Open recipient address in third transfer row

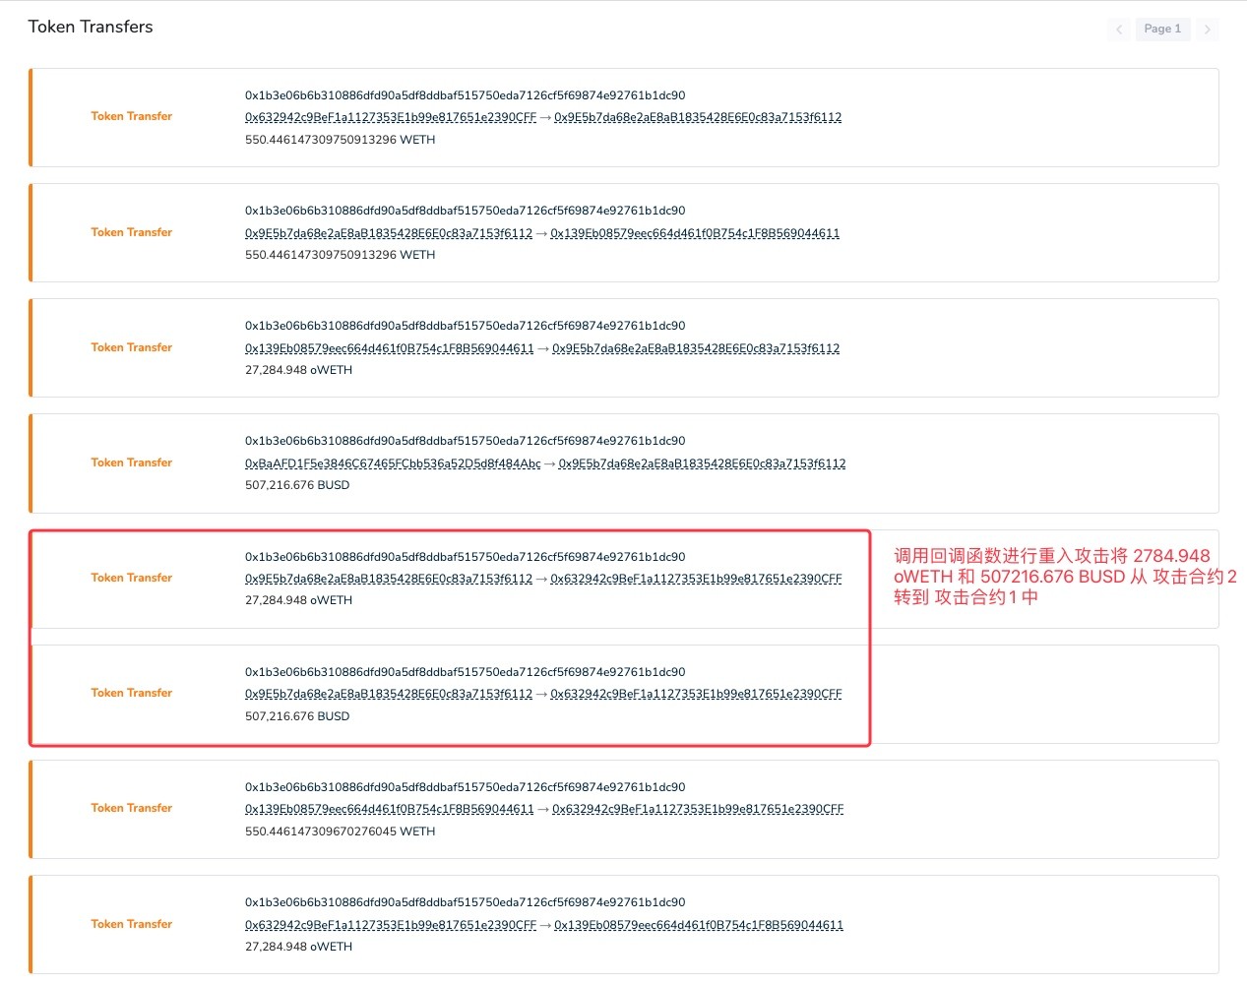coord(696,348)
